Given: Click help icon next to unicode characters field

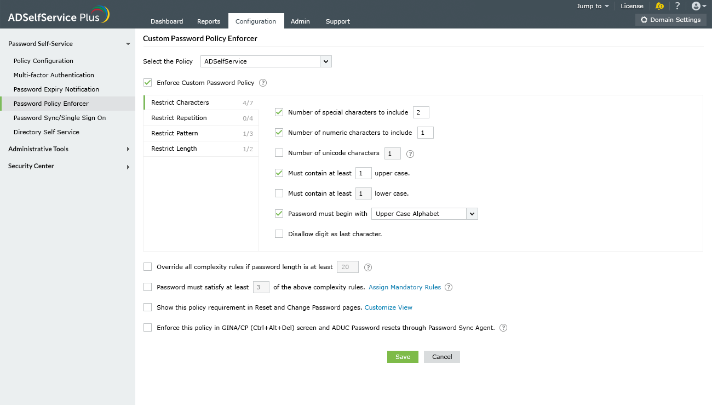Looking at the screenshot, I should [410, 153].
